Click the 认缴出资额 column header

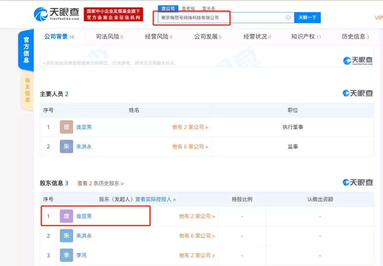point(320,199)
